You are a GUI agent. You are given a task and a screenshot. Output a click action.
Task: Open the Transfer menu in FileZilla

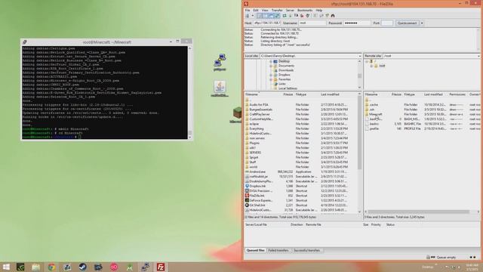[x=277, y=10]
